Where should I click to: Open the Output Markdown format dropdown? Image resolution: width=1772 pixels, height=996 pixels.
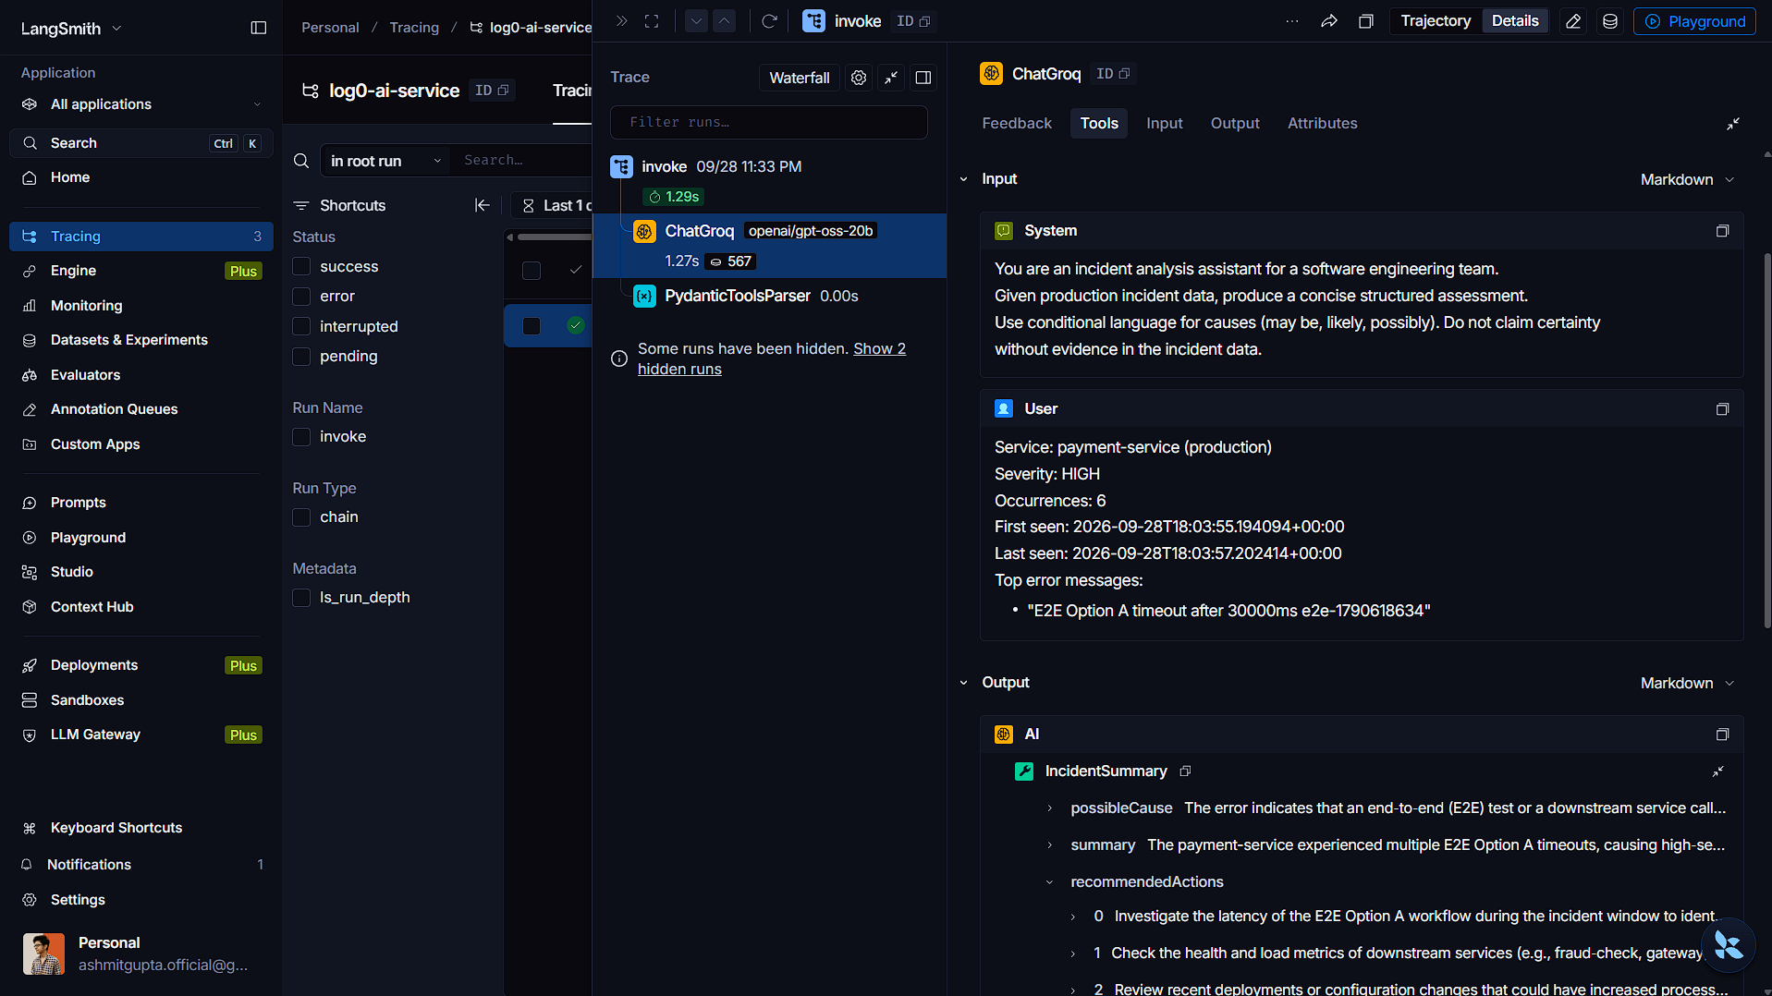click(1687, 683)
